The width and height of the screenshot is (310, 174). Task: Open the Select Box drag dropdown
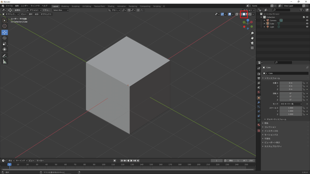(x=61, y=10)
